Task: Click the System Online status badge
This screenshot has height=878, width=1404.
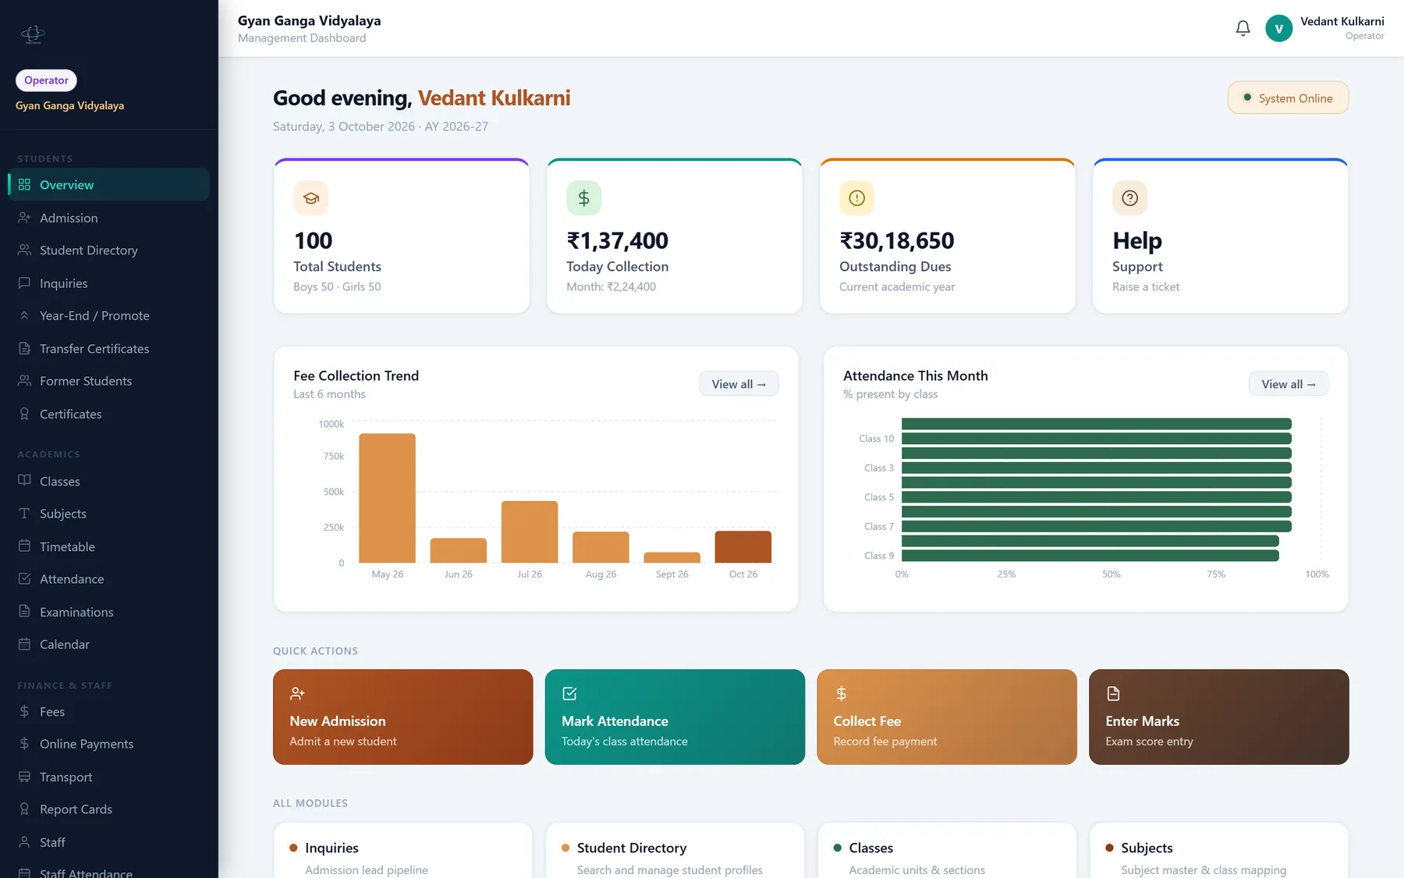Action: (1288, 98)
